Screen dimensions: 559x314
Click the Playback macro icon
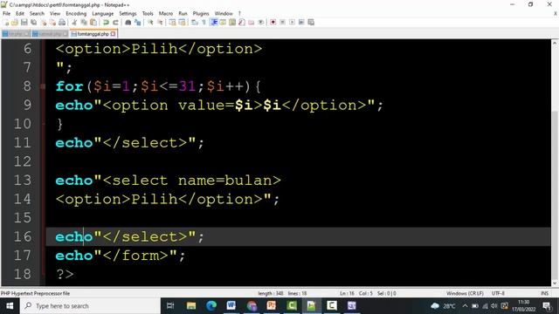coord(292,22)
